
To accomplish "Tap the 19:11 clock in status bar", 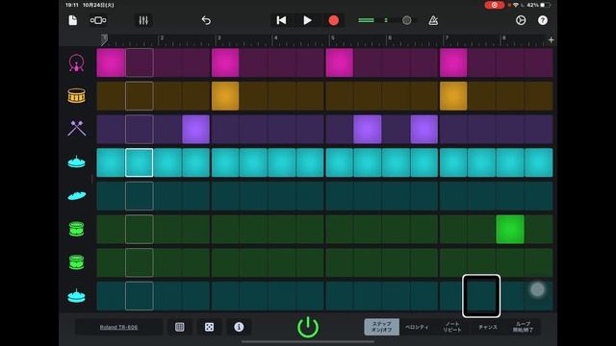I will (x=72, y=5).
